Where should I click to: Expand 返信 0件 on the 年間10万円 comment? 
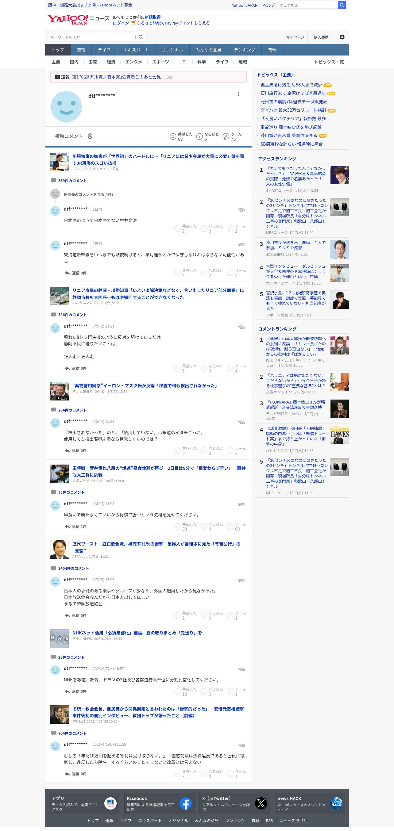pos(76,774)
